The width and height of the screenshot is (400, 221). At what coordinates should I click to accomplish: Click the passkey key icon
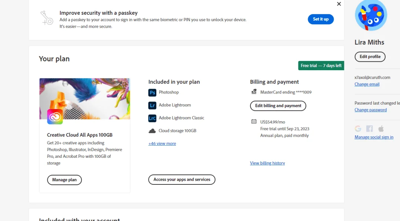47,18
